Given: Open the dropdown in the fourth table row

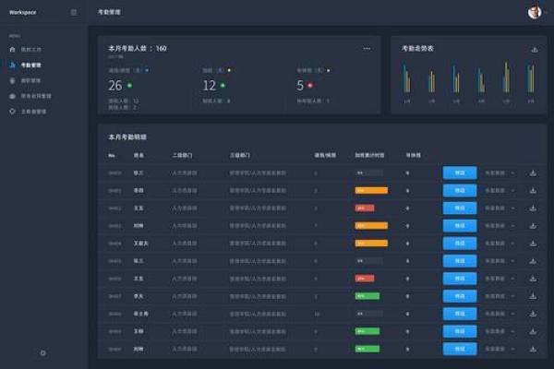Looking at the screenshot, I should pyautogui.click(x=500, y=226).
